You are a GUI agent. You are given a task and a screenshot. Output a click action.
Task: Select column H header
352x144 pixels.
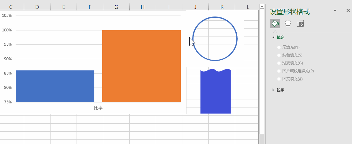(x=143, y=7)
